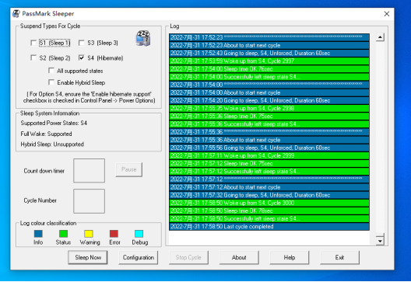Select the 'Last cycle completed' log entry
This screenshot has height=282, width=411.
click(269, 227)
